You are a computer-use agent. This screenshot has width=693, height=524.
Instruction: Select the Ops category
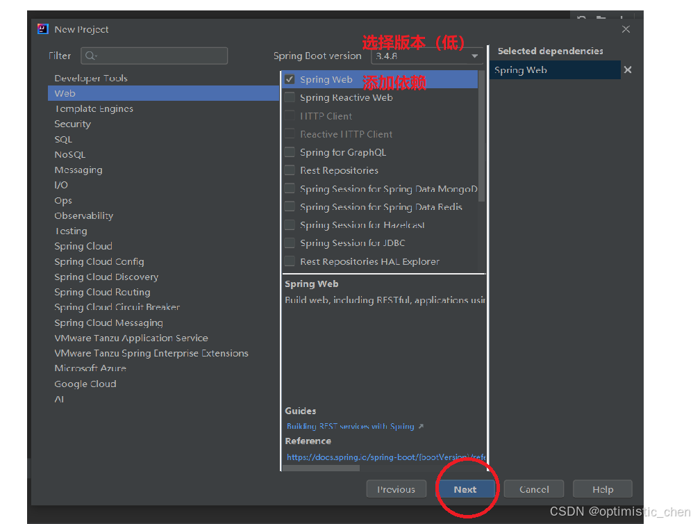[62, 200]
